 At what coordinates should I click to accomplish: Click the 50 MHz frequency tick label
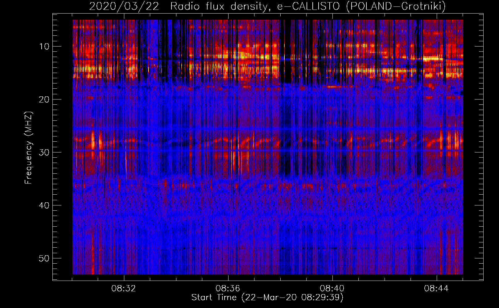44,258
